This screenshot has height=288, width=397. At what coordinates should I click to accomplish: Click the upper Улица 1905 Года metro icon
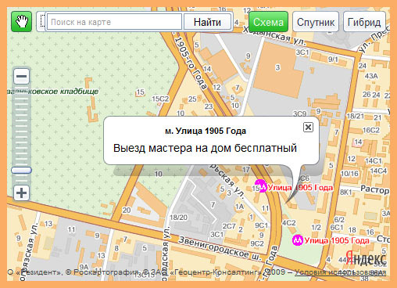[261, 186]
